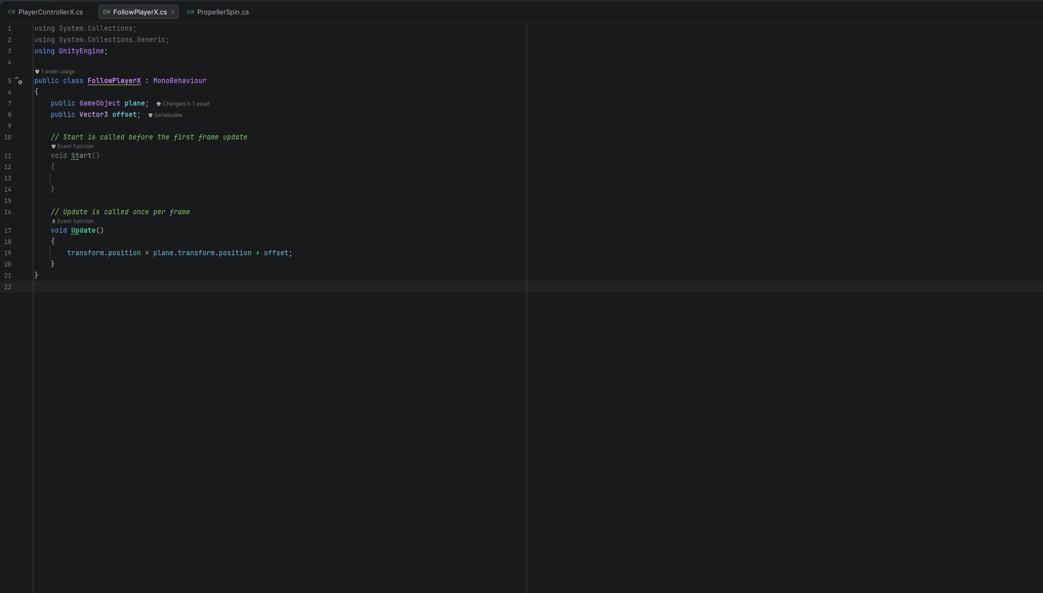1043x593 pixels.
Task: Click the GameObject type on line 7
Action: click(99, 103)
